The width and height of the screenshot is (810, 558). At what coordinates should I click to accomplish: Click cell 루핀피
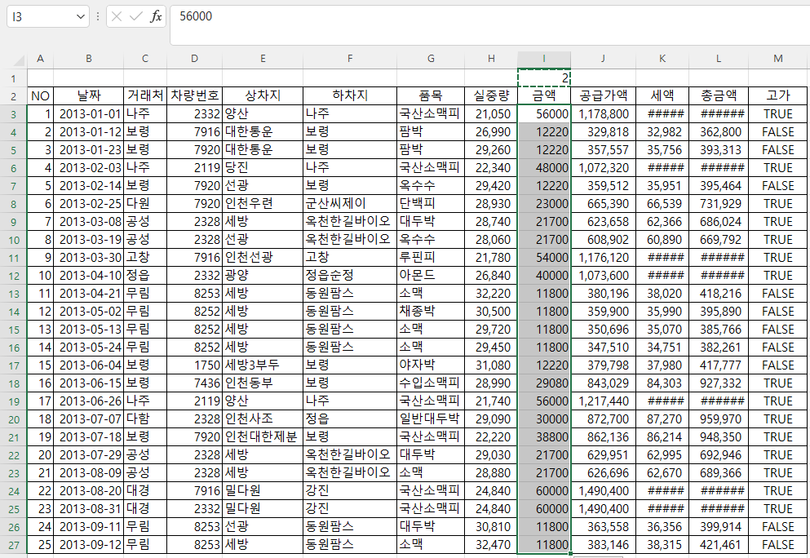431,257
